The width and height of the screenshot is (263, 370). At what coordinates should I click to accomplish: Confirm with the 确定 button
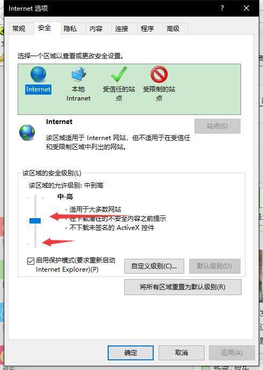click(x=131, y=353)
